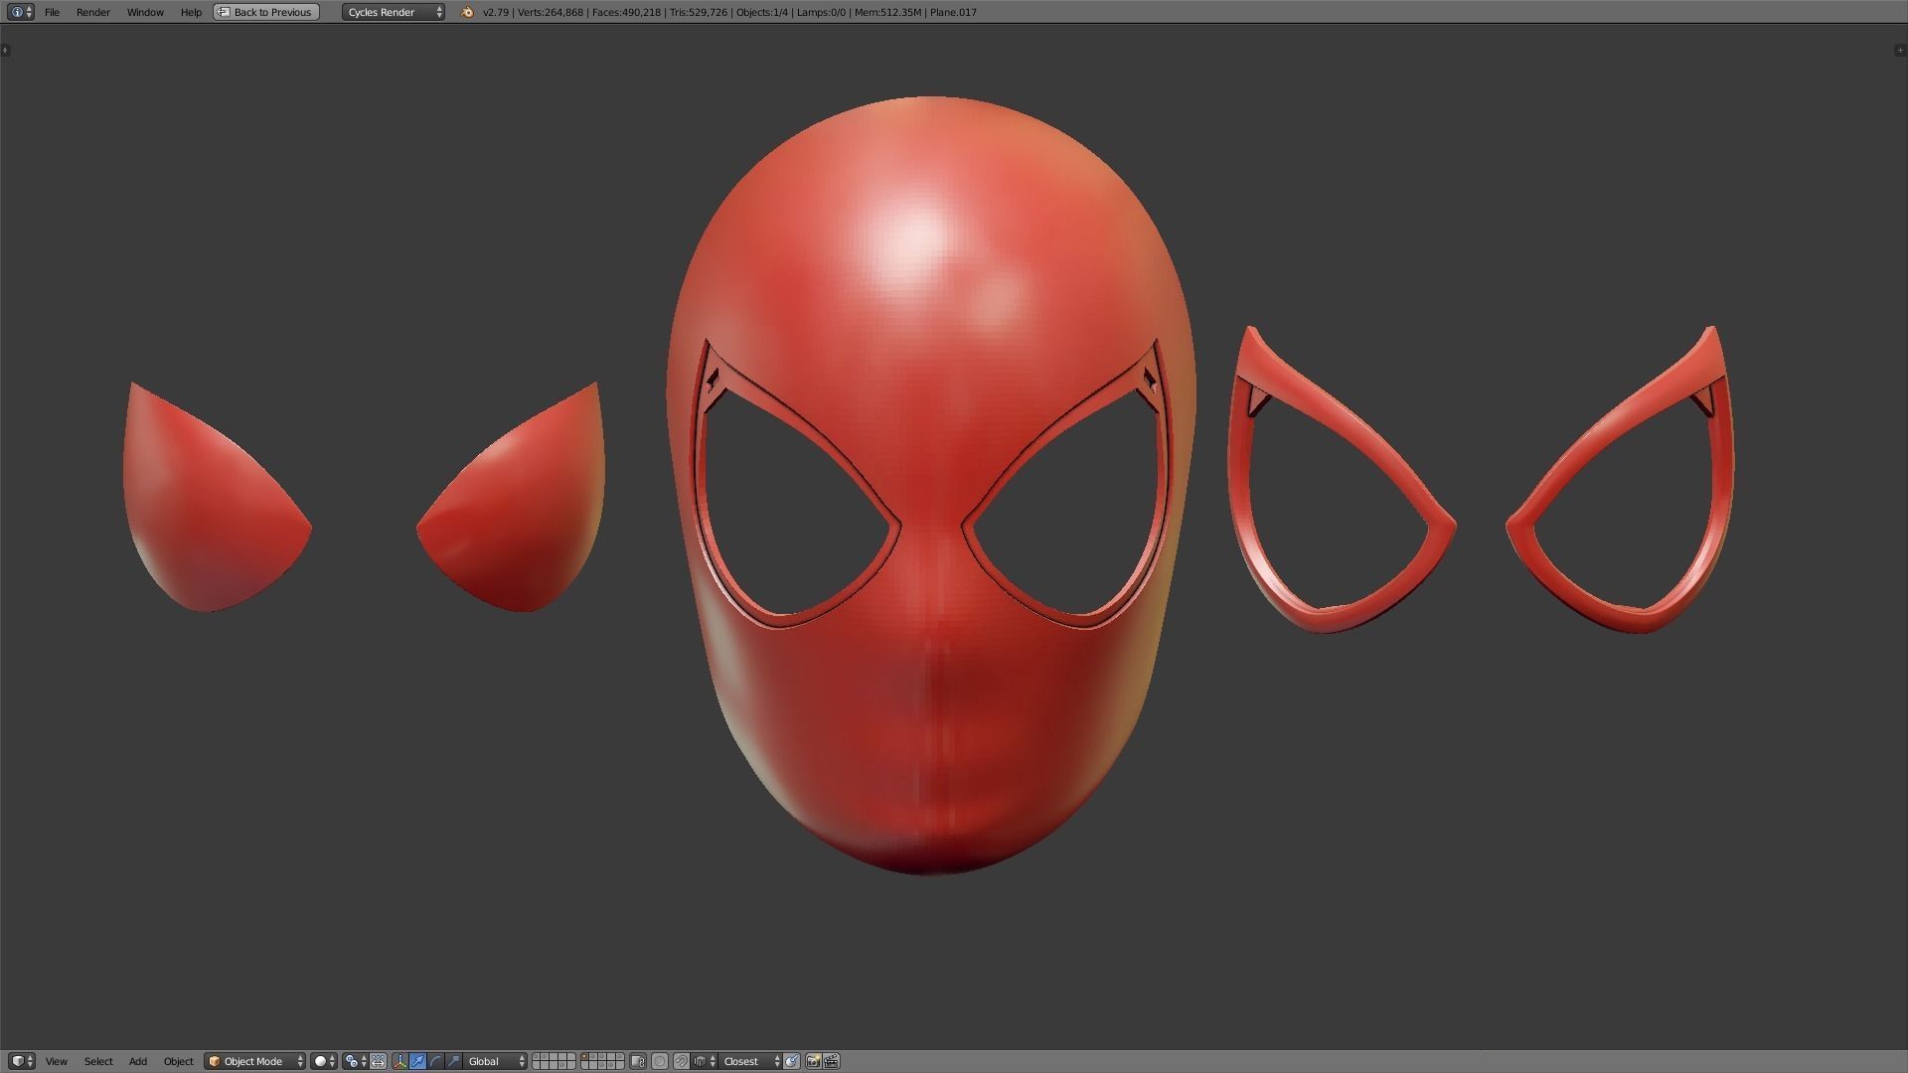The width and height of the screenshot is (1908, 1073).
Task: Toggle proportional editing mode icon
Action: pyautogui.click(x=660, y=1061)
